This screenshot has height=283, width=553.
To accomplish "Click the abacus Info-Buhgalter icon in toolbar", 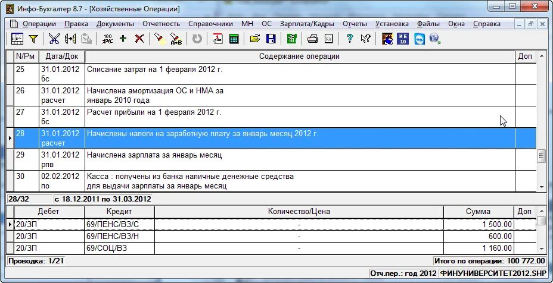I will point(387,39).
